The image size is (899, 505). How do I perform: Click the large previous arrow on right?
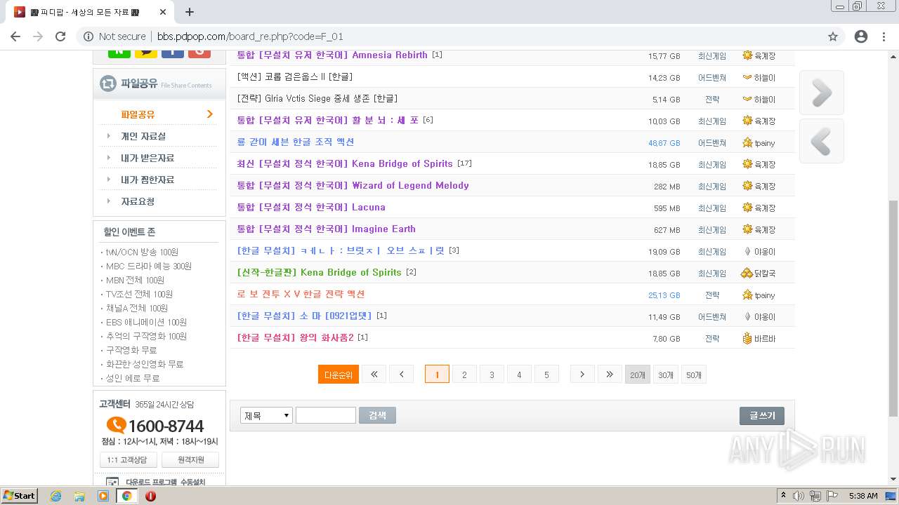821,141
